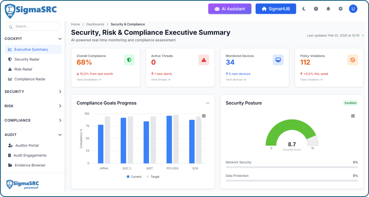Open Audit Engagements sidebar item

33,155
